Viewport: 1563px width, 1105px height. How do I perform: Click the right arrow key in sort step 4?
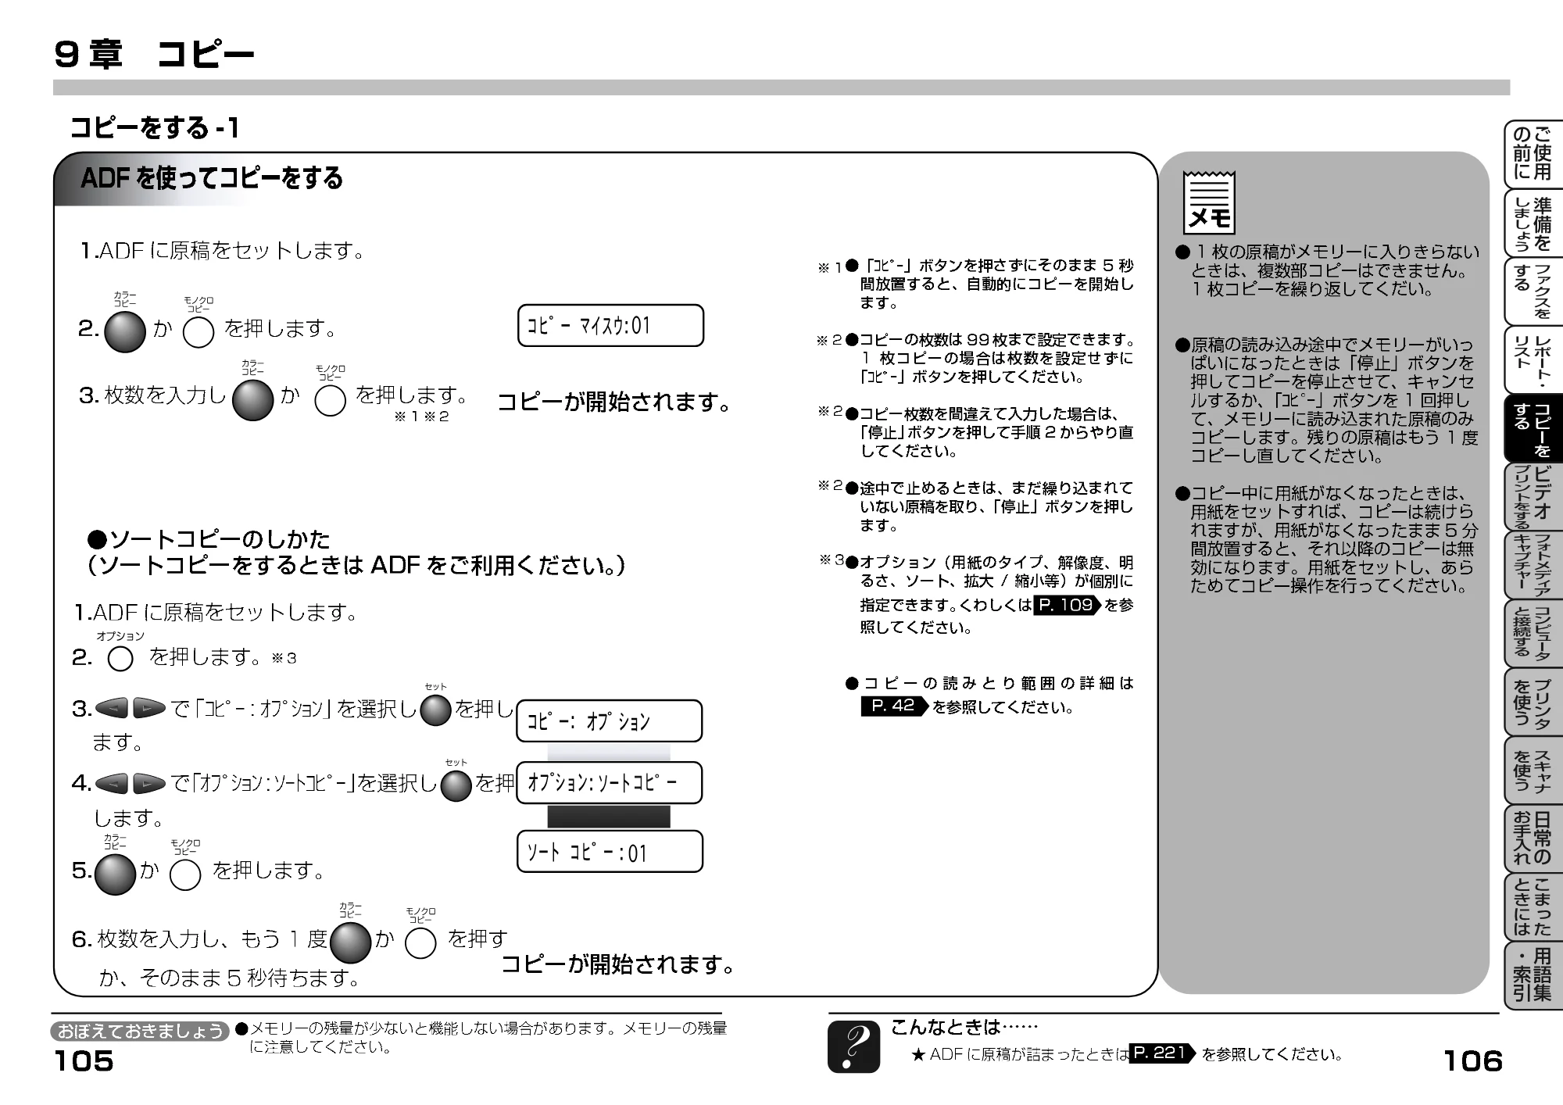pyautogui.click(x=148, y=783)
